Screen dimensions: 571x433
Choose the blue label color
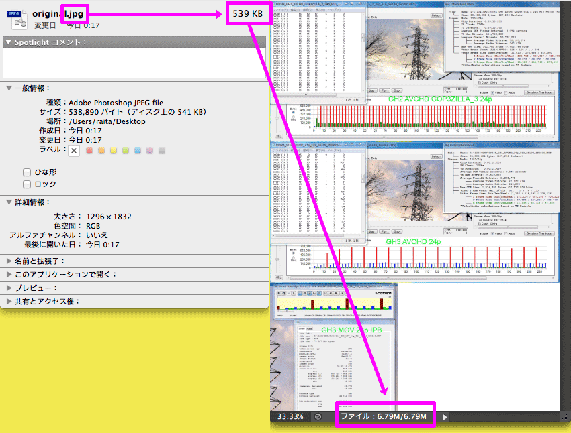pos(138,151)
